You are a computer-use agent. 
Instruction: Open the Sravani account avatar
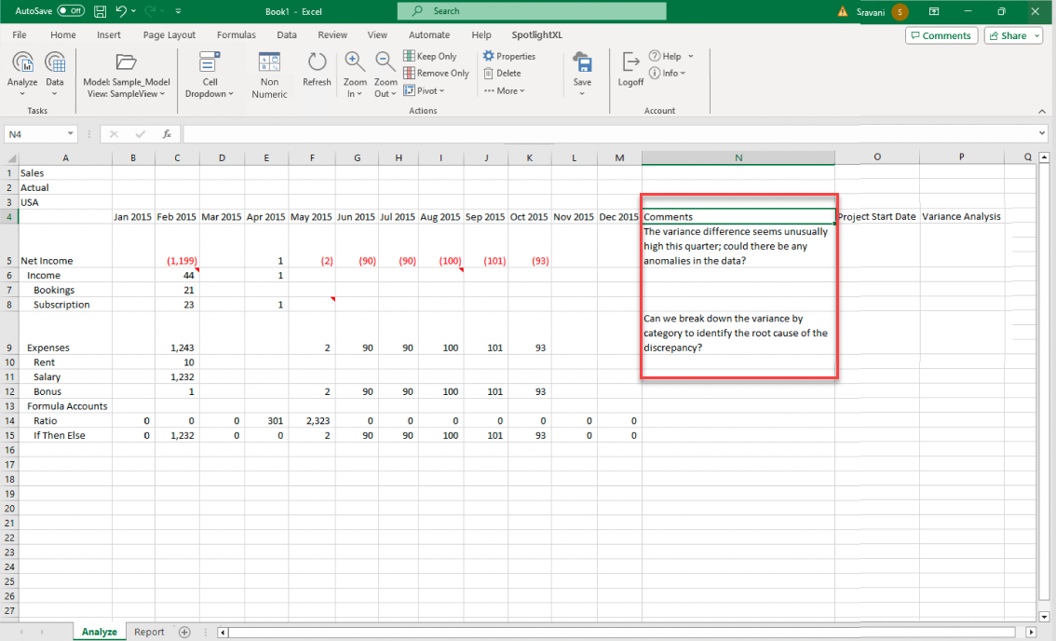pyautogui.click(x=900, y=11)
